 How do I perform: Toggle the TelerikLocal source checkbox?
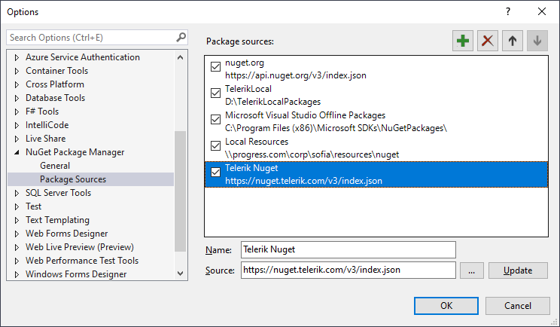coord(216,93)
